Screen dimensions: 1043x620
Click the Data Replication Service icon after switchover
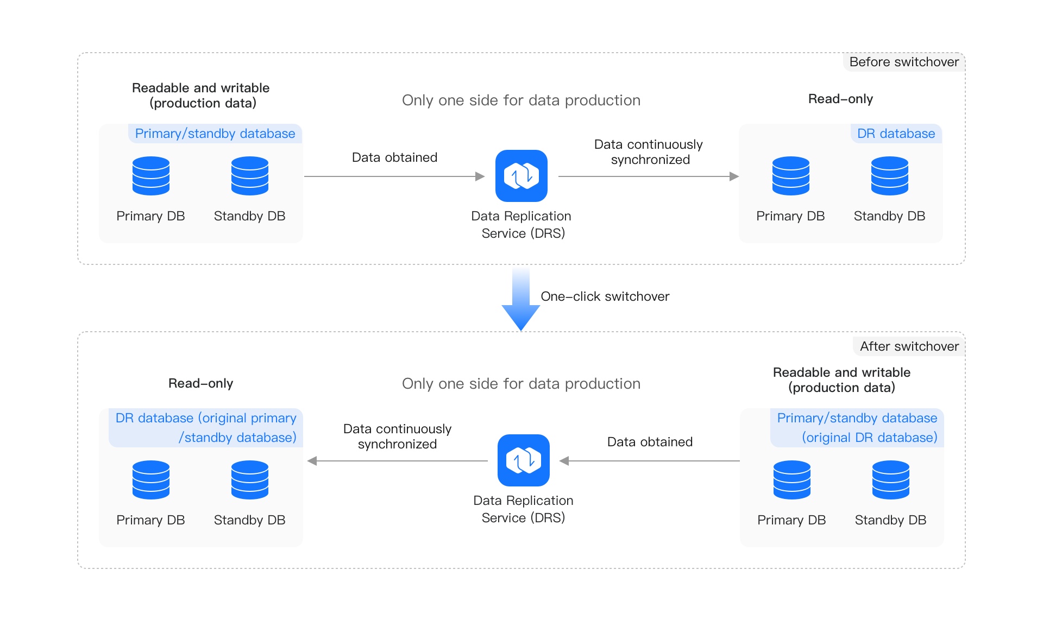[523, 460]
